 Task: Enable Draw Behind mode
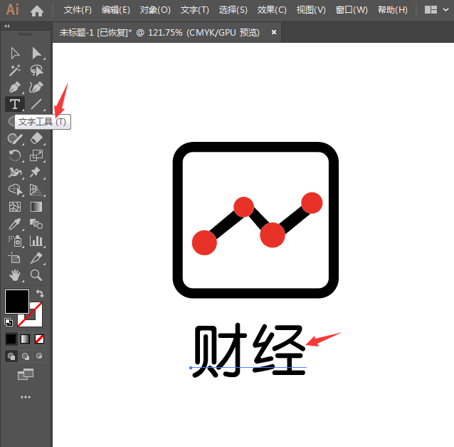[x=25, y=356]
